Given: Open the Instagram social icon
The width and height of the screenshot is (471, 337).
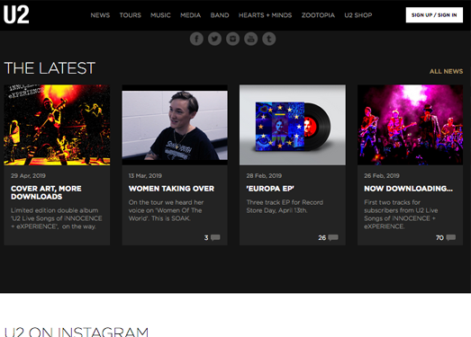Looking at the screenshot, I should 232,39.
